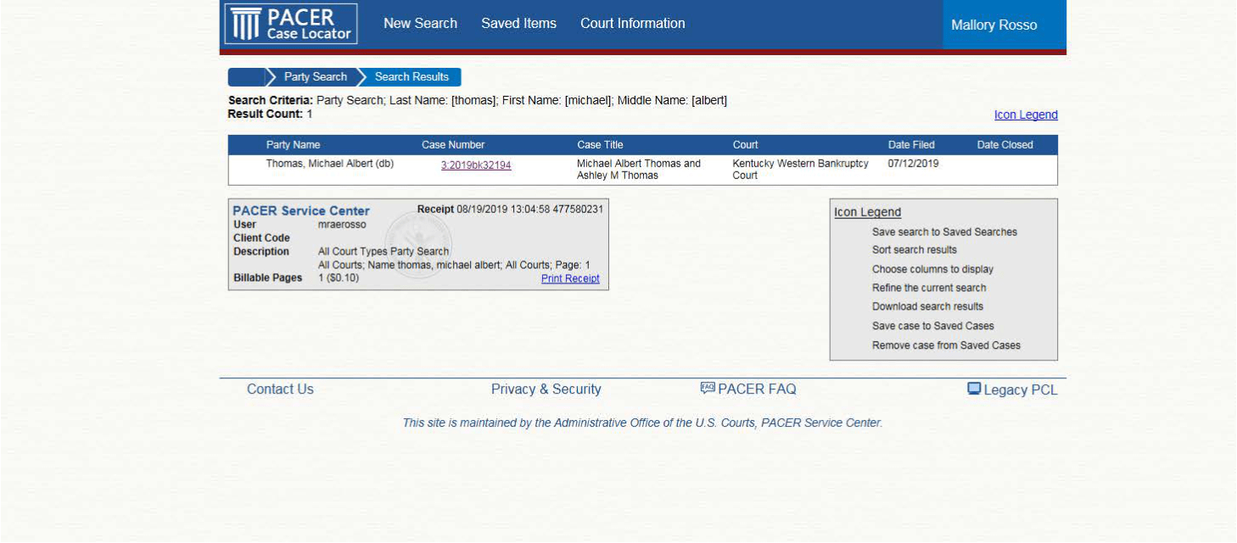The height and width of the screenshot is (543, 1237).
Task: Open the Privacy & Security footer link
Action: click(546, 389)
